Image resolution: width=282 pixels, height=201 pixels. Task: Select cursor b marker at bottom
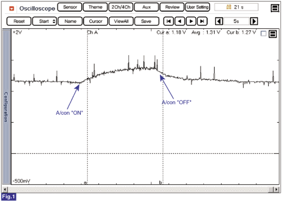tap(161, 182)
